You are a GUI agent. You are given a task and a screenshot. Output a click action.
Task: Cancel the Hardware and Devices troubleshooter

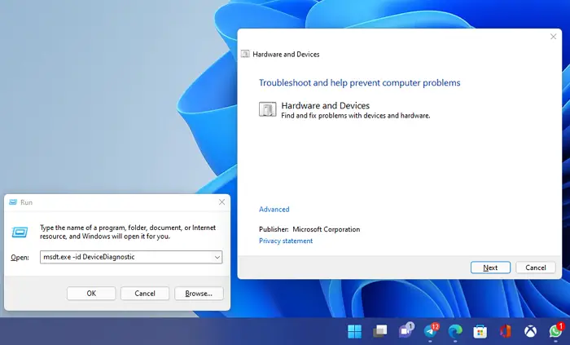536,268
